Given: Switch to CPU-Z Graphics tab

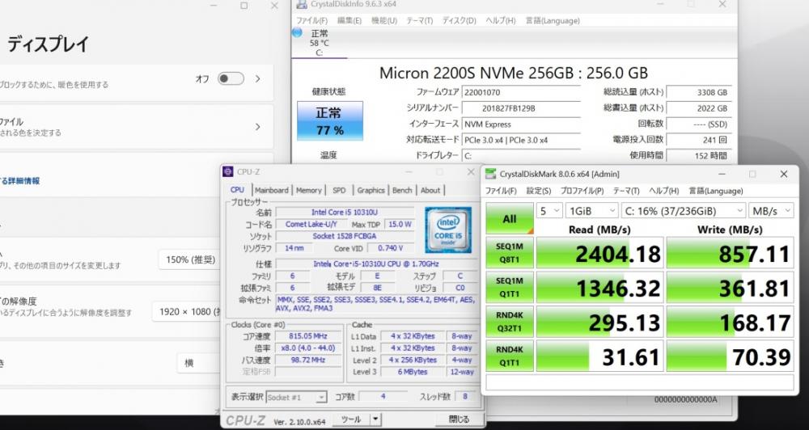Looking at the screenshot, I should point(371,190).
